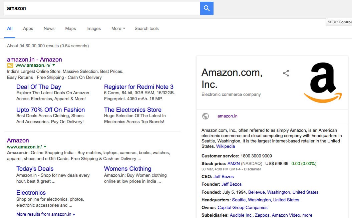Switch to the News tab
352x218 pixels.
pyautogui.click(x=49, y=28)
